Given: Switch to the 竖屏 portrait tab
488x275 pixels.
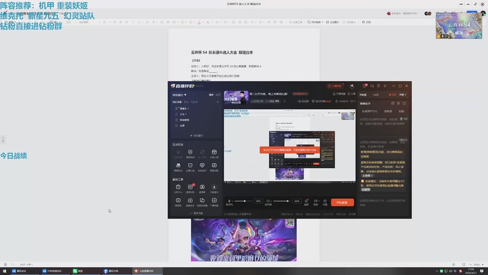Looking at the screenshot, I should pyautogui.click(x=218, y=95).
